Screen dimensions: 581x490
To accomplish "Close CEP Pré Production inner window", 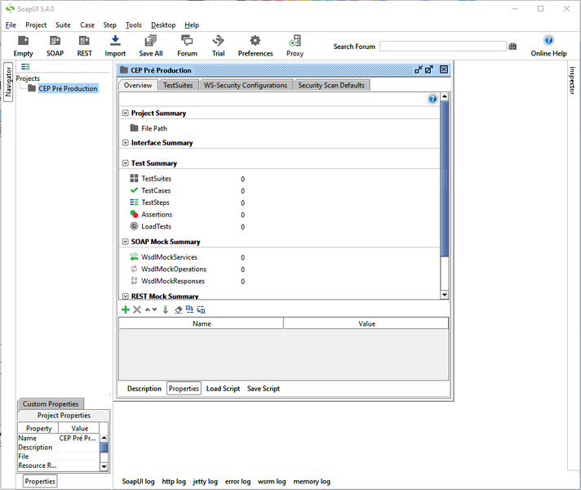I will click(444, 69).
